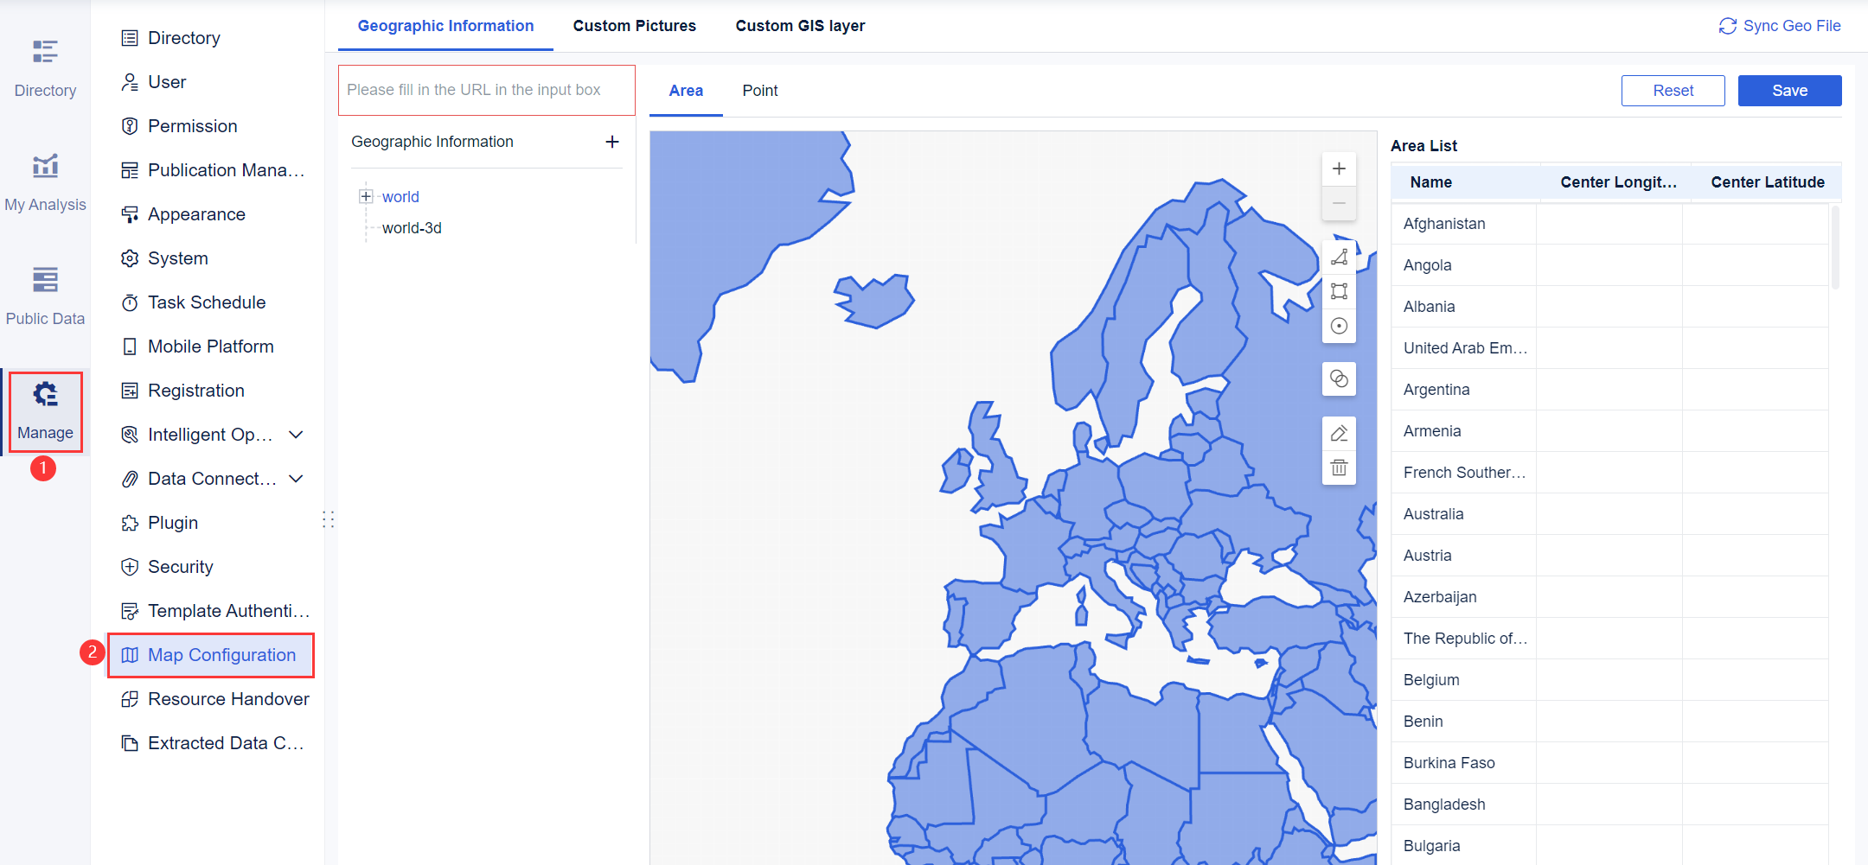Select the edit area tool
Image resolution: width=1868 pixels, height=865 pixels.
tap(1339, 432)
